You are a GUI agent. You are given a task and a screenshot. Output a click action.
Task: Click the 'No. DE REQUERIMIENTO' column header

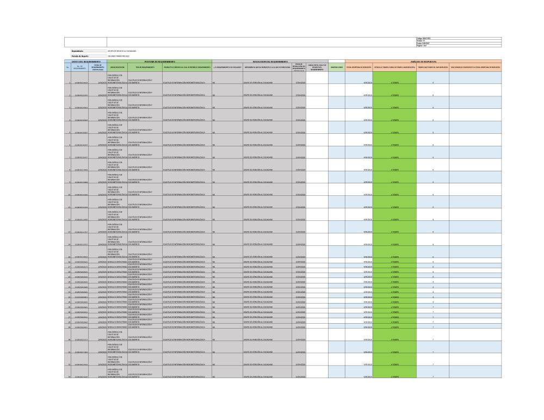pos(80,68)
